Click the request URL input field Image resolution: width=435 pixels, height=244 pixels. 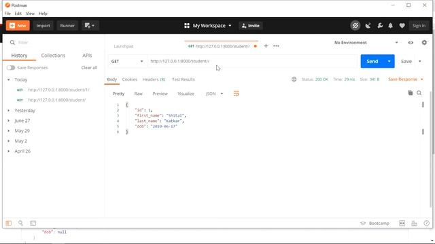[x=252, y=61]
